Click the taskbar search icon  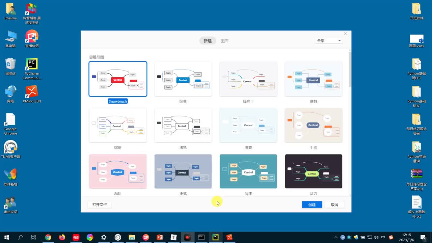tap(20, 237)
